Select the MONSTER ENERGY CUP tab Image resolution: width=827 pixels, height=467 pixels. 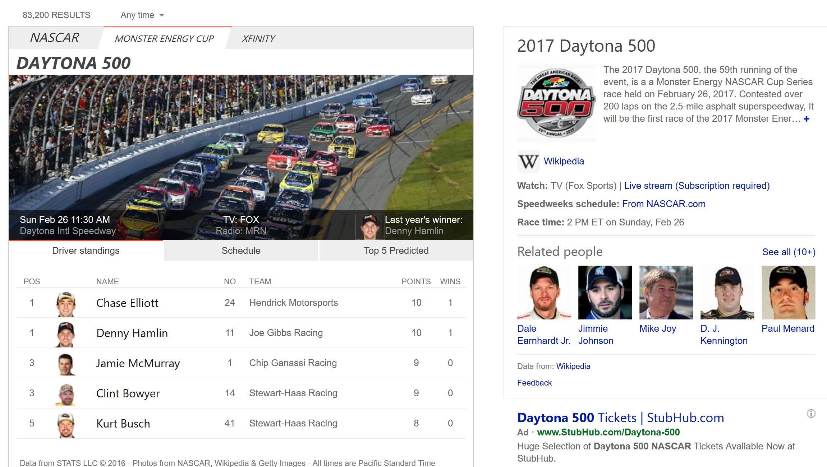click(x=164, y=38)
